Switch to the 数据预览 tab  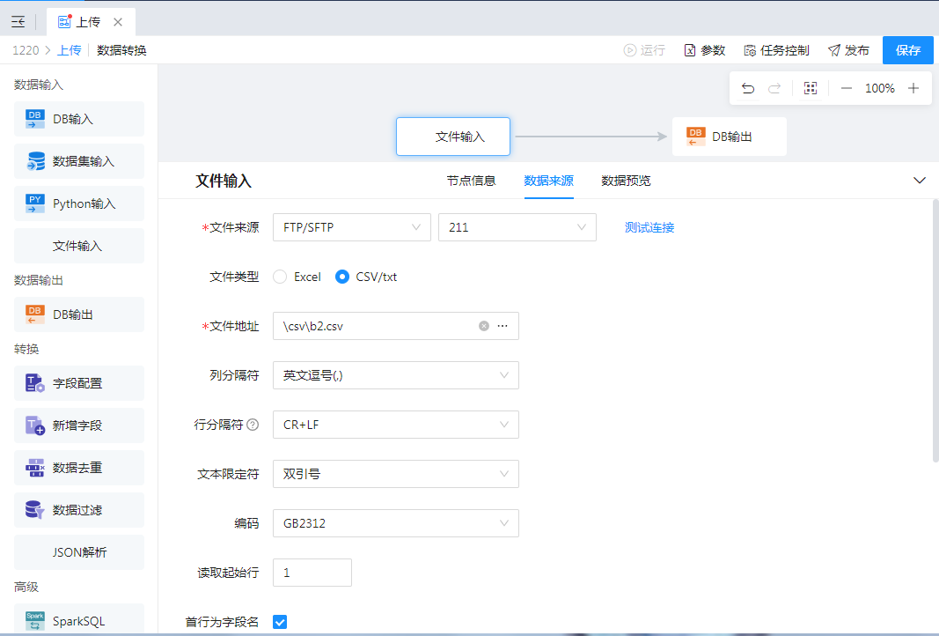click(x=626, y=181)
